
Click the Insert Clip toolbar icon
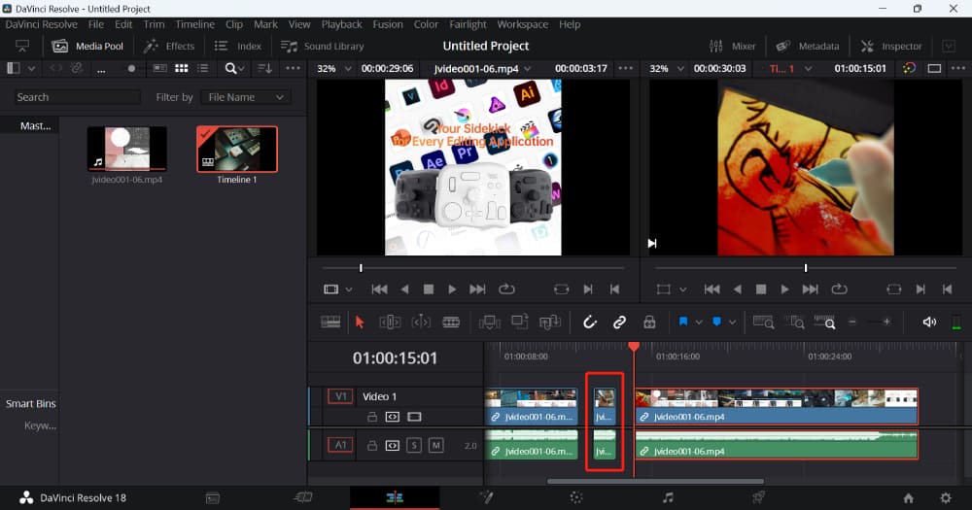coord(489,323)
